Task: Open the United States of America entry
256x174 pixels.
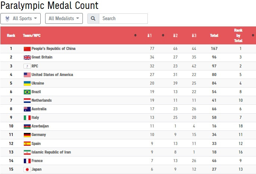Action: point(52,75)
